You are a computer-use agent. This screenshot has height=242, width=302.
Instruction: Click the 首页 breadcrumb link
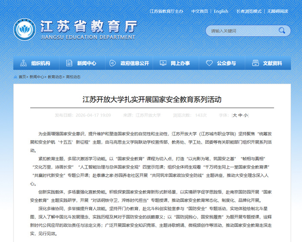(22, 77)
